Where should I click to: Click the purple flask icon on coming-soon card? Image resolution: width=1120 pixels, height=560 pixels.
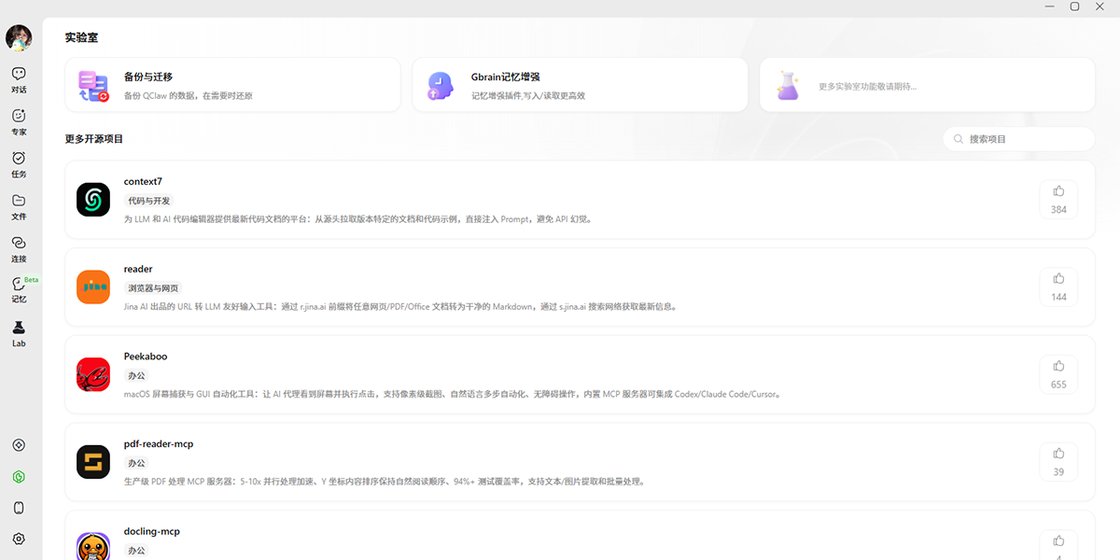point(789,86)
